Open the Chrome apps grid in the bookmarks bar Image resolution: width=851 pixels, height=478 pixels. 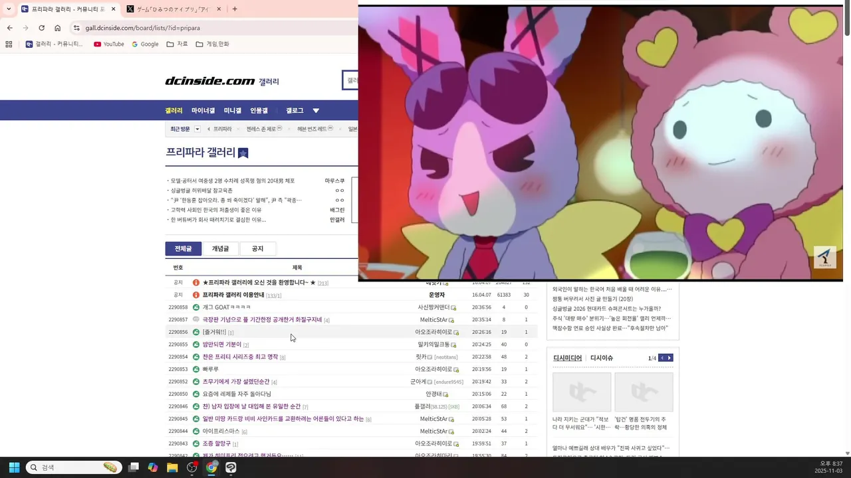pos(9,44)
